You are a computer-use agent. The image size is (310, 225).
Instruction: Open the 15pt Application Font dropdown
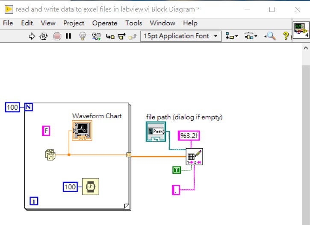(x=181, y=36)
